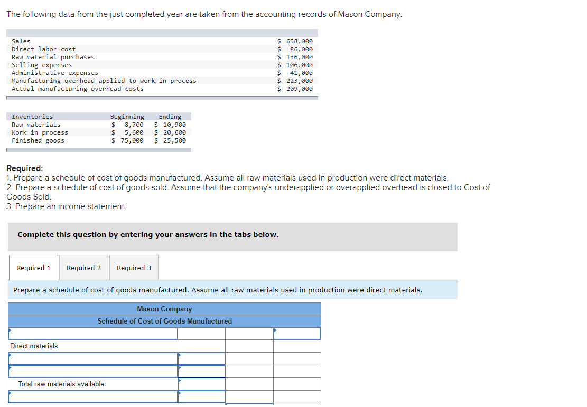Click the Raw materials beginning value 8,700
The width and height of the screenshot is (587, 407).
134,125
